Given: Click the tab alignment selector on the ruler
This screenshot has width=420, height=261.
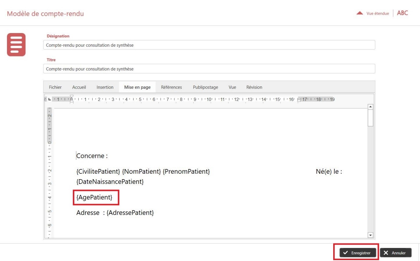Looking at the screenshot, I should click(49, 99).
